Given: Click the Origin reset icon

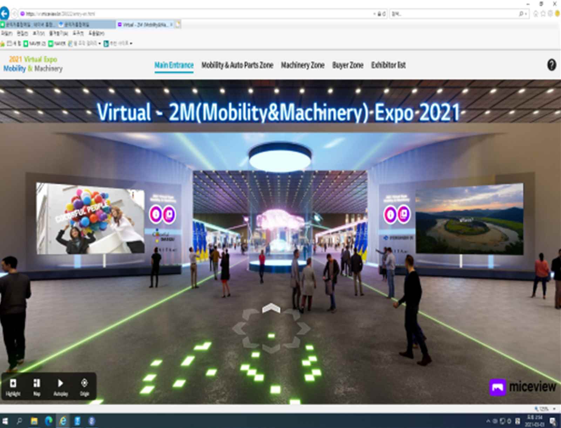Looking at the screenshot, I should pos(84,387).
